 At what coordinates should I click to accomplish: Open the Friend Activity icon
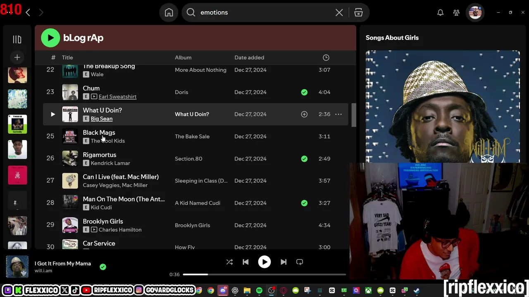pos(456,12)
